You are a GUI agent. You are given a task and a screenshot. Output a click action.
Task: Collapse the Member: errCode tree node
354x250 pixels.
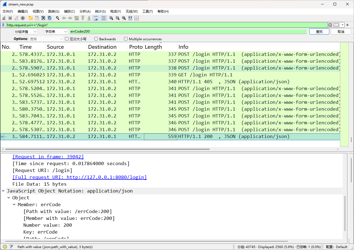14,205
